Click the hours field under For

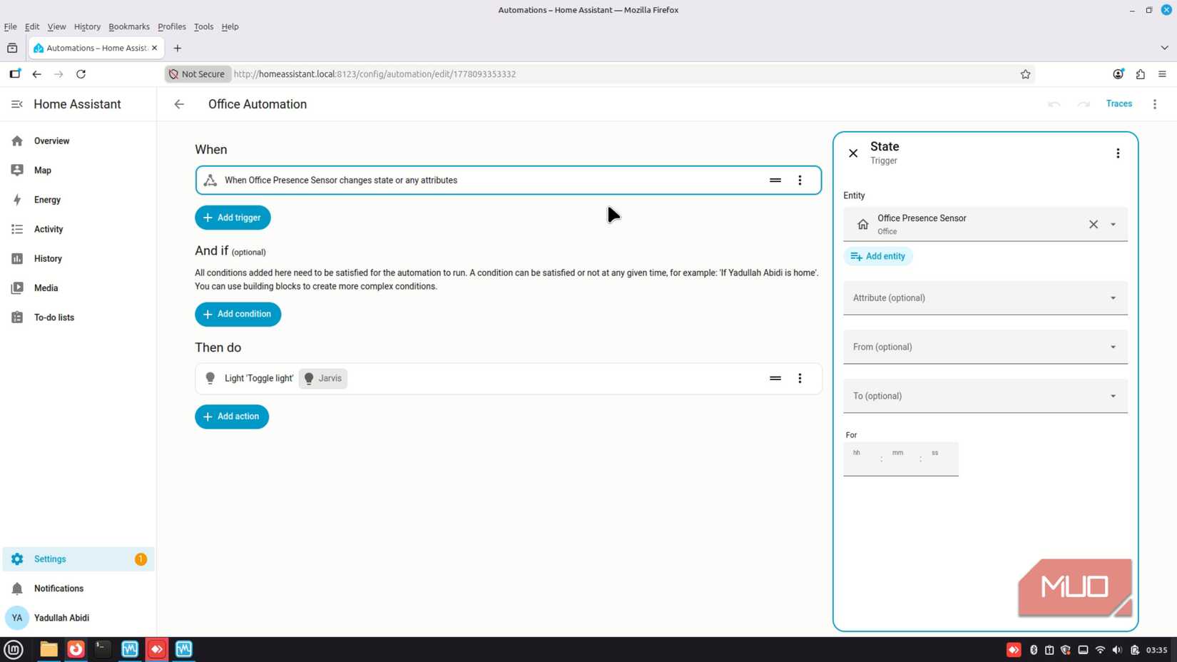pos(862,459)
